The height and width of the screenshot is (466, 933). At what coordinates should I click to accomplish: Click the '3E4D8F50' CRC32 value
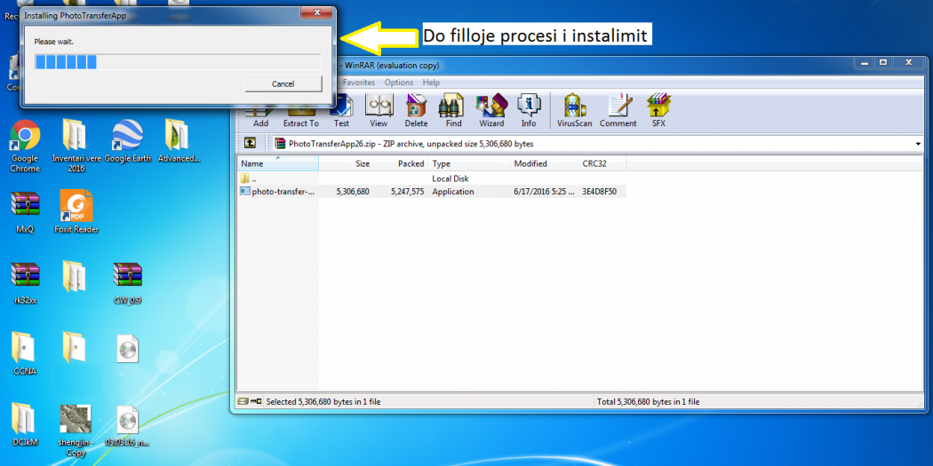point(598,192)
